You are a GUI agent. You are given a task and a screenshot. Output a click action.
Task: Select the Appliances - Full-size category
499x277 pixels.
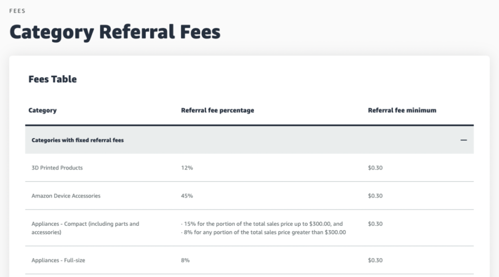[x=58, y=260]
